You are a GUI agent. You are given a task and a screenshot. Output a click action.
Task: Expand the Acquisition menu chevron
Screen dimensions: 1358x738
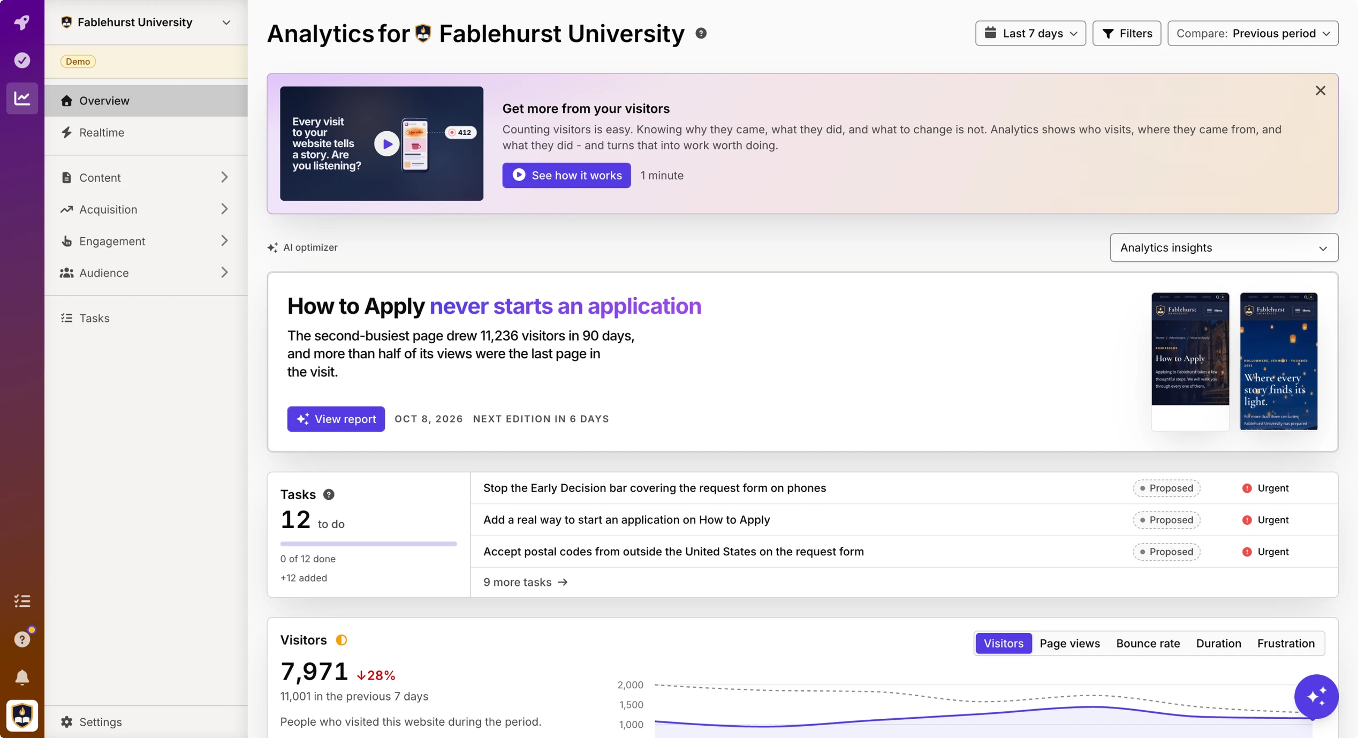pyautogui.click(x=224, y=209)
